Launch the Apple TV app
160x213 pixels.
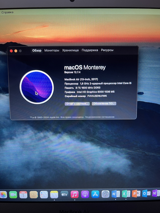[64, 195]
